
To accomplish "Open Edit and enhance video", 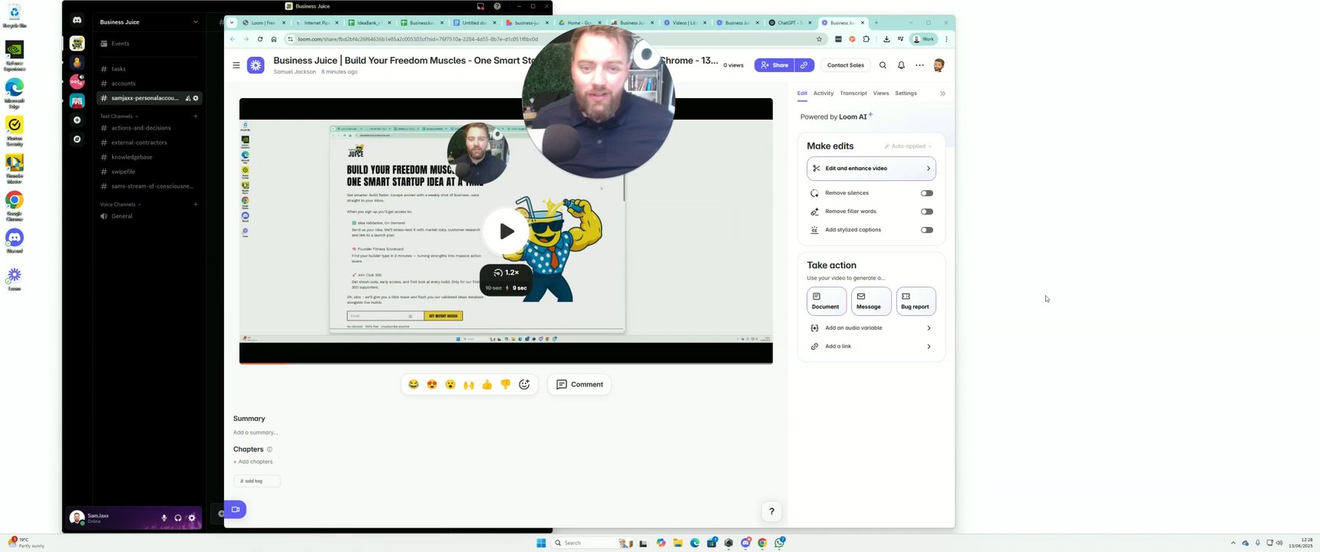I will click(871, 169).
